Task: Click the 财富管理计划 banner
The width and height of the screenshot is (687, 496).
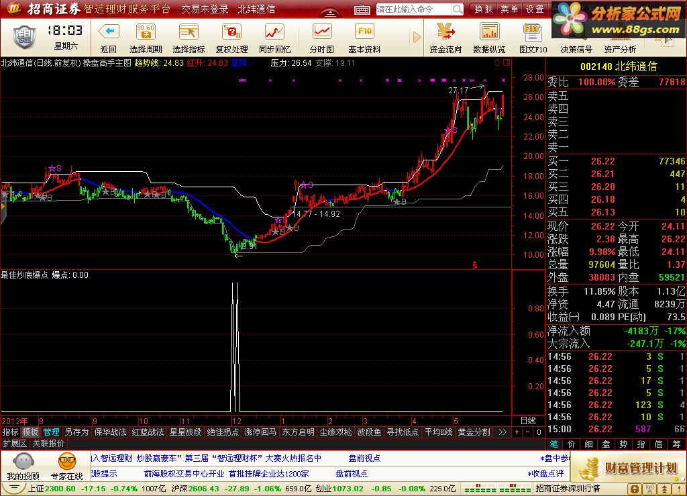Action: click(x=629, y=467)
